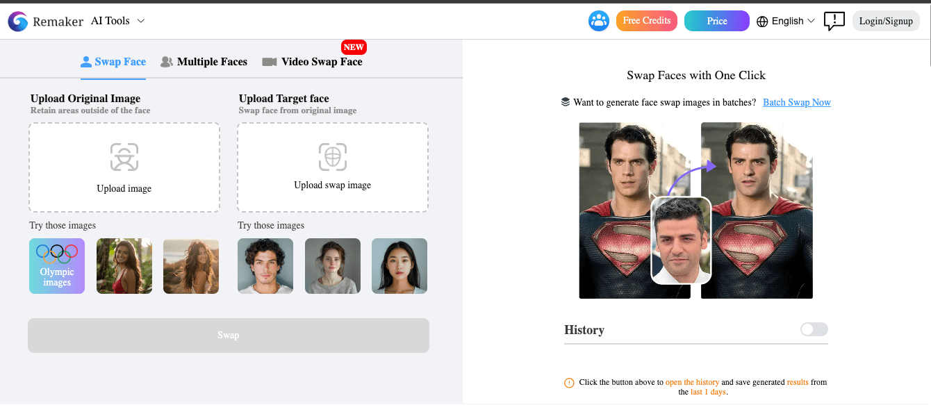
Task: Open the feedback speech bubble icon
Action: coord(834,21)
